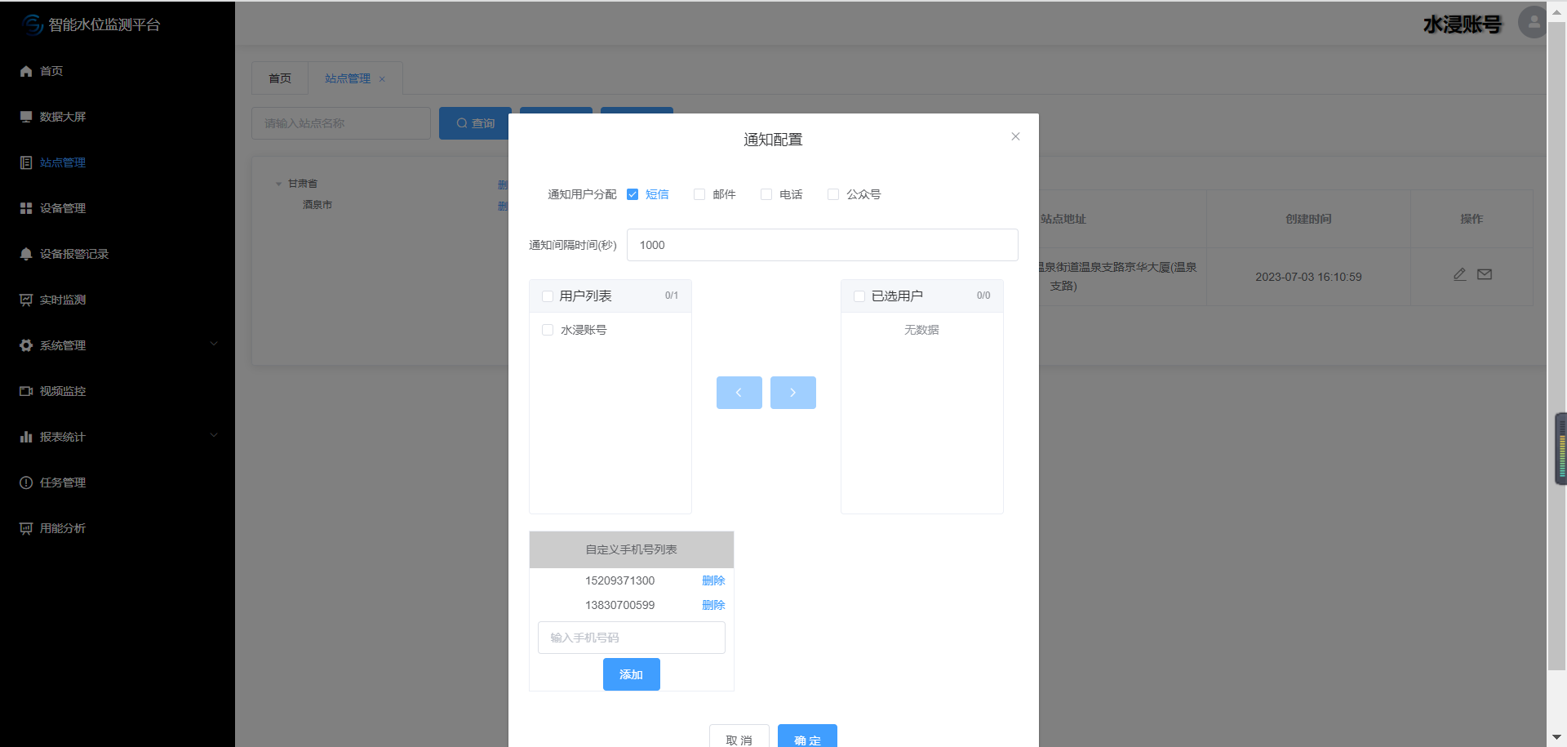Viewport: 1567px width, 747px height.
Task: Click the 用能分析 presentation icon
Action: pyautogui.click(x=26, y=528)
